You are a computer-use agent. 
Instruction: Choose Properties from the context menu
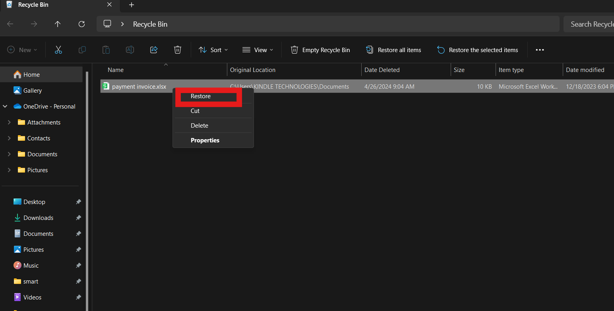(213, 140)
